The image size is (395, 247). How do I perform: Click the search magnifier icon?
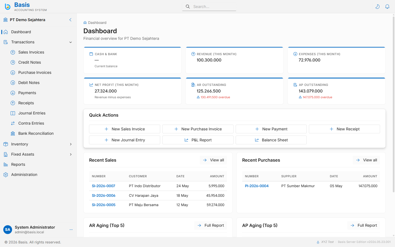click(188, 7)
